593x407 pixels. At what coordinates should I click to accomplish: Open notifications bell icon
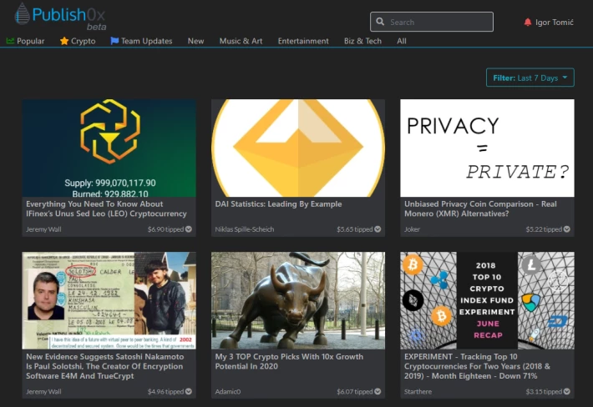click(528, 23)
